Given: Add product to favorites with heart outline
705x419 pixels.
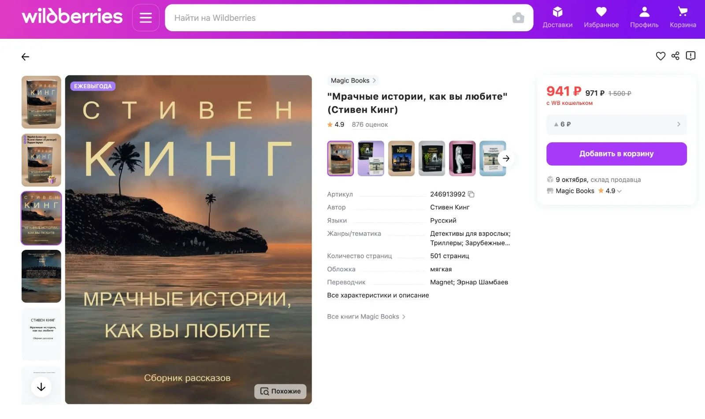Looking at the screenshot, I should [660, 56].
